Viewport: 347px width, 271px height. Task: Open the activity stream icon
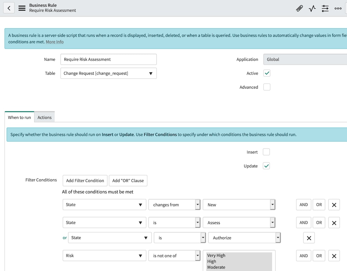click(x=312, y=8)
